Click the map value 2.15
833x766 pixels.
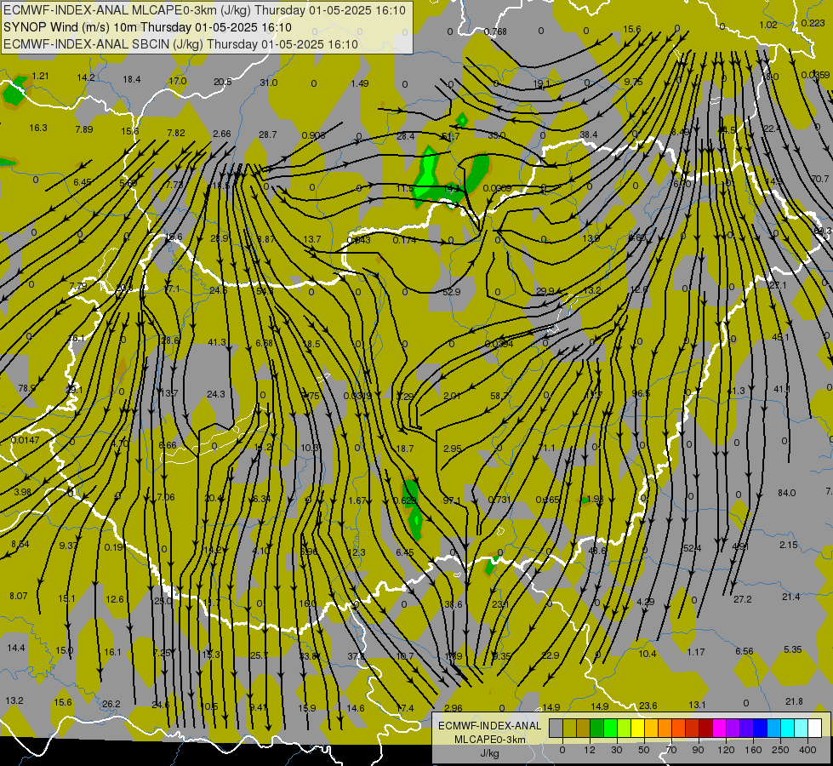click(x=789, y=545)
